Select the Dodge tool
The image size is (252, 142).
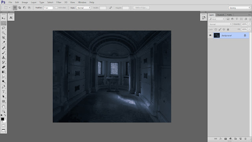coord(4,82)
